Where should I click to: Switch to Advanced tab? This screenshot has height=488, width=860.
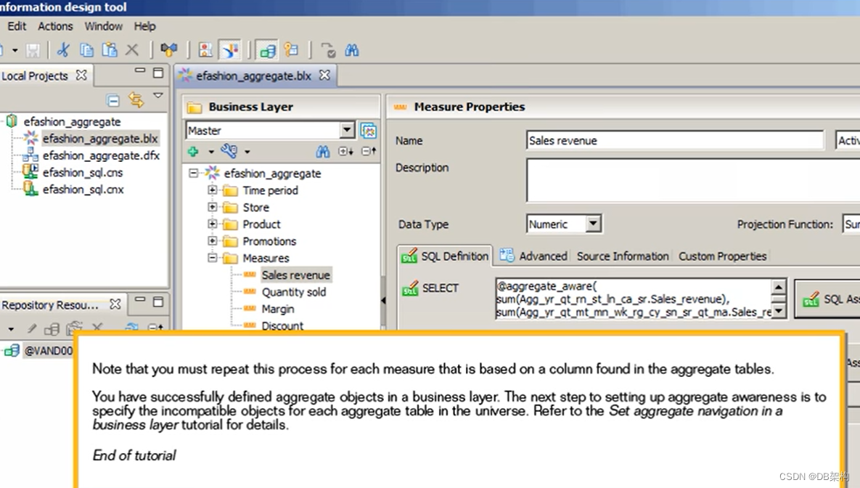point(533,256)
